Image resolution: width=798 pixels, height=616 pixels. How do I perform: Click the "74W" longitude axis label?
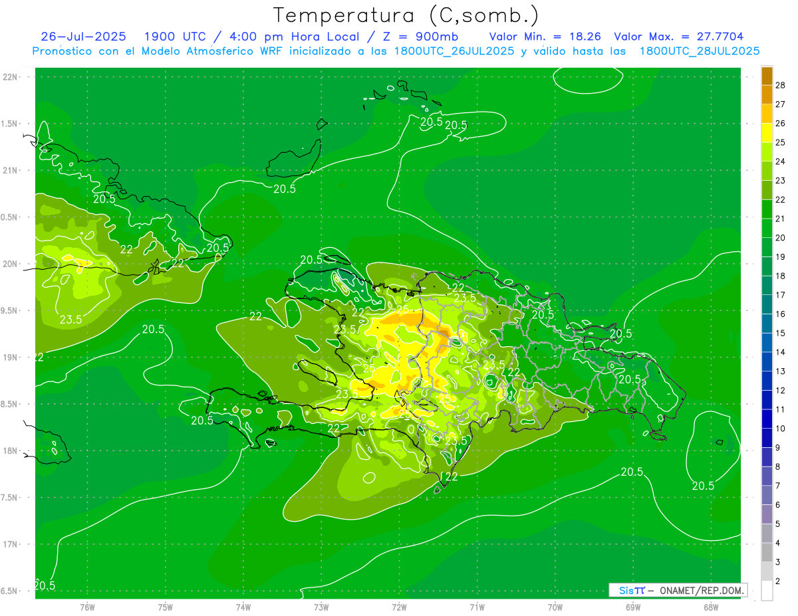click(243, 607)
